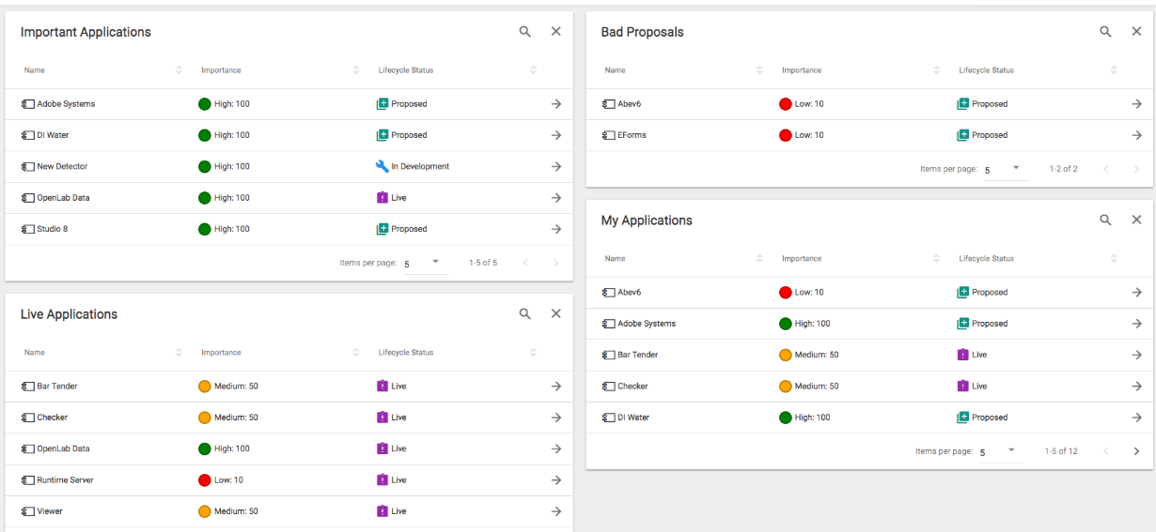The width and height of the screenshot is (1156, 532).
Task: Select the Studio 8 application name
Action: (52, 229)
